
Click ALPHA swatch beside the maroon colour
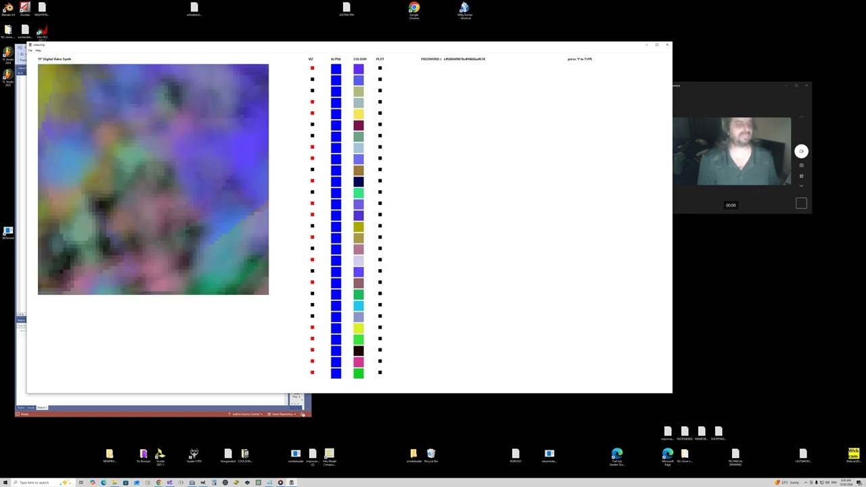pos(336,125)
